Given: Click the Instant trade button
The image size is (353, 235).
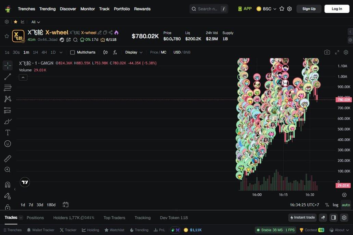Looking at the screenshot, I should click(x=302, y=218).
